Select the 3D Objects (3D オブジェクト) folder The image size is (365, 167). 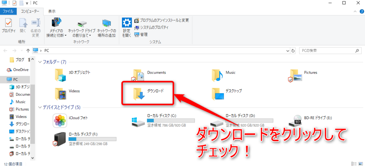[x=73, y=75]
